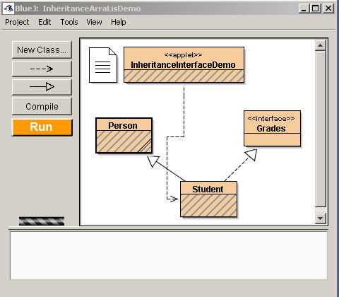This screenshot has height=297, width=339.
Task: Select the solid inheritance arrow tool
Action: 42,87
